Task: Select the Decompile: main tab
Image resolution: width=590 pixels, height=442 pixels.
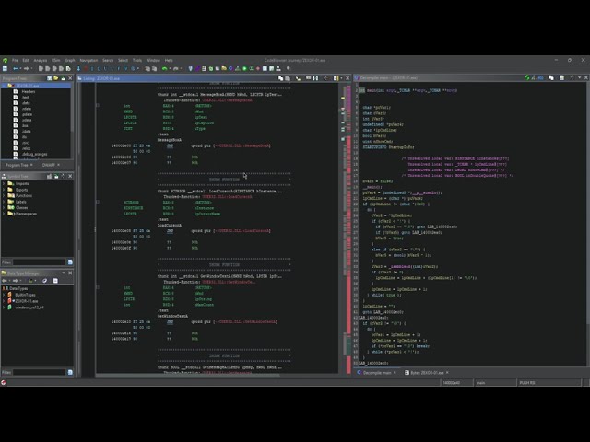Action: click(377, 372)
